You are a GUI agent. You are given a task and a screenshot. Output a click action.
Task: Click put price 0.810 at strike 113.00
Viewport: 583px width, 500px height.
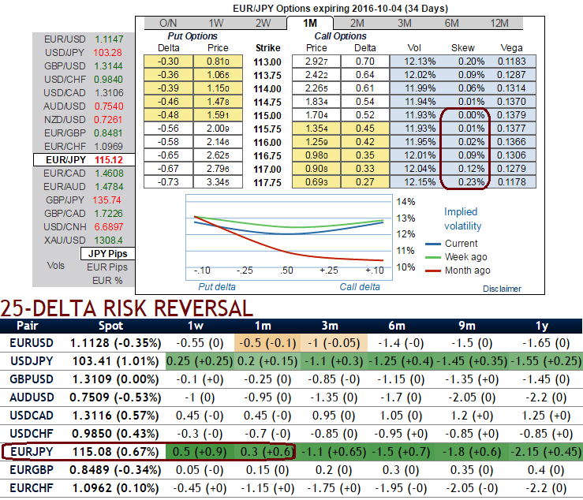coord(218,62)
